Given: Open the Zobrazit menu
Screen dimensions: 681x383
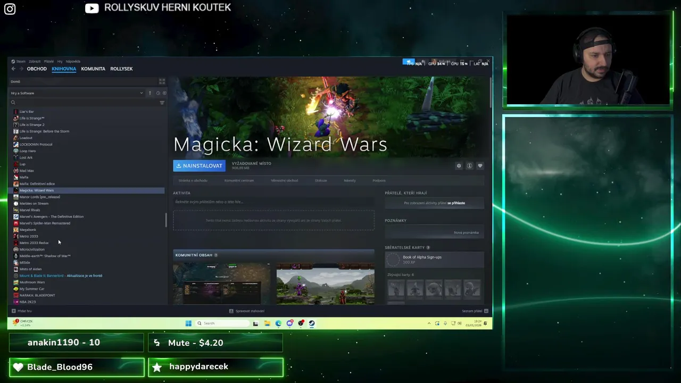Looking at the screenshot, I should click(x=35, y=61).
